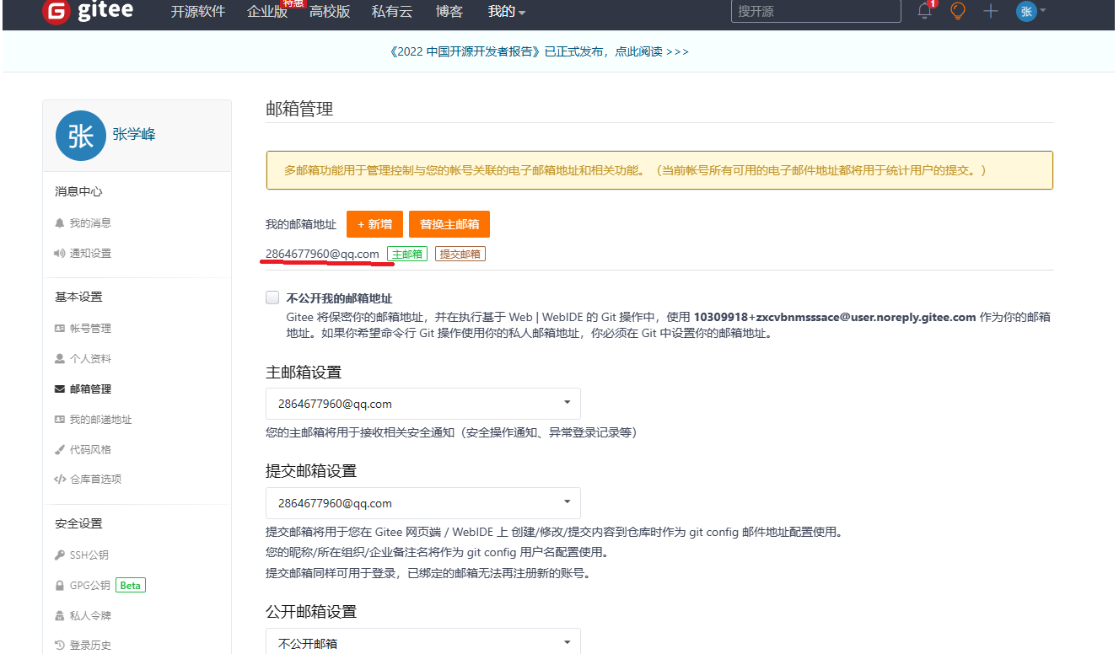
Task: Click the 安全设置 section heading
Action: [78, 523]
